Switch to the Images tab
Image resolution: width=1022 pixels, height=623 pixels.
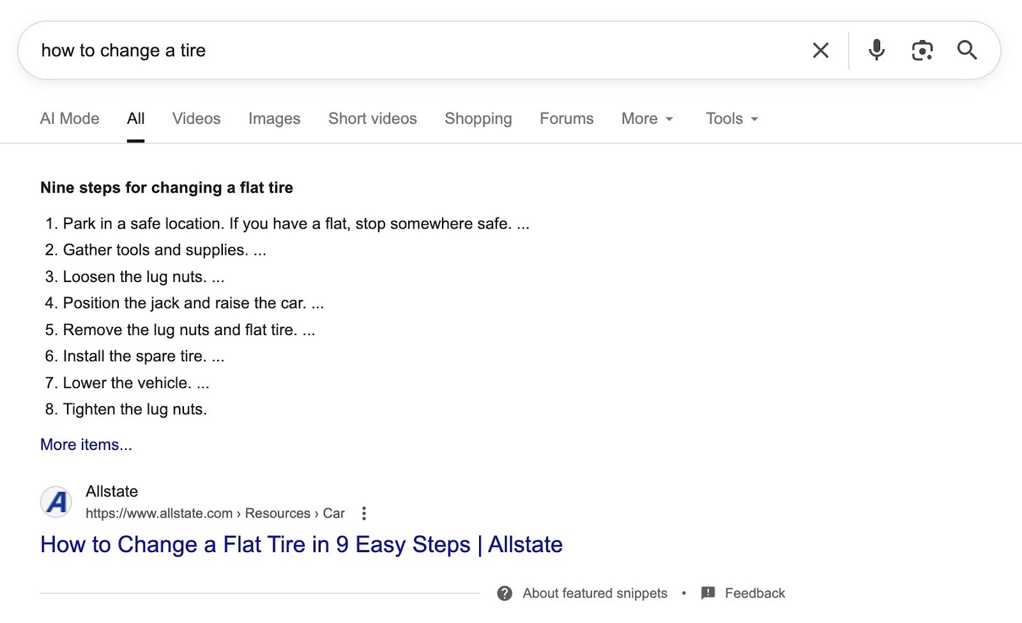point(274,119)
